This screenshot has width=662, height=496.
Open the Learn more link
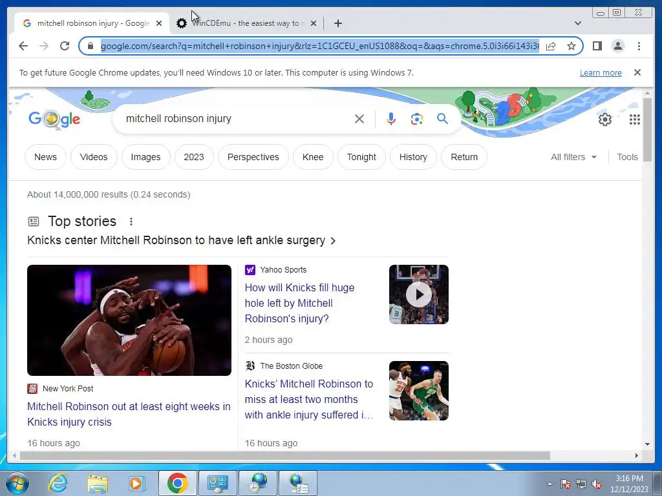[601, 72]
